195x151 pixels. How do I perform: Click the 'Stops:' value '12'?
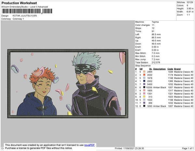[153, 28]
